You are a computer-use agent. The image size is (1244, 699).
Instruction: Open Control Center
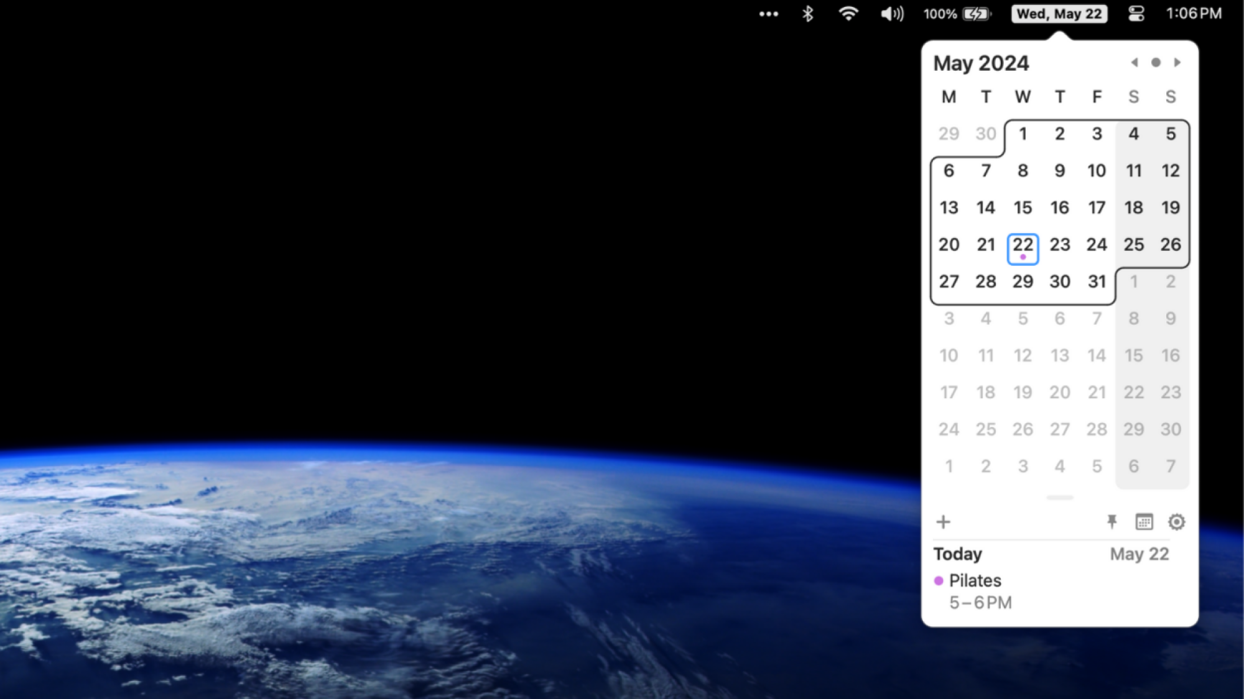click(x=1136, y=14)
